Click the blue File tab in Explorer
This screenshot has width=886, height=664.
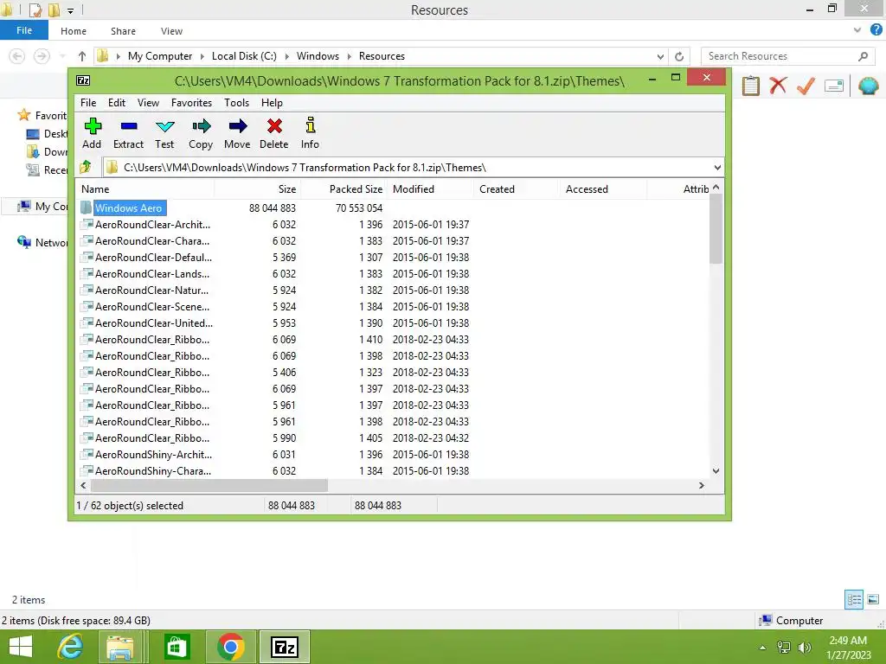(x=24, y=30)
